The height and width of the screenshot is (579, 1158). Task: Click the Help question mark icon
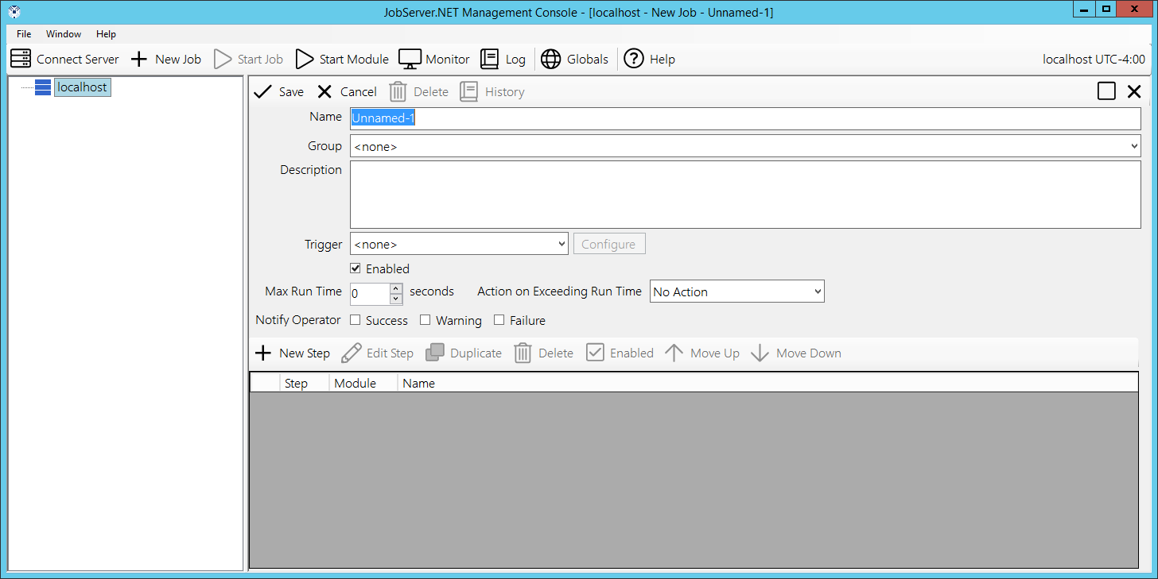(x=634, y=59)
